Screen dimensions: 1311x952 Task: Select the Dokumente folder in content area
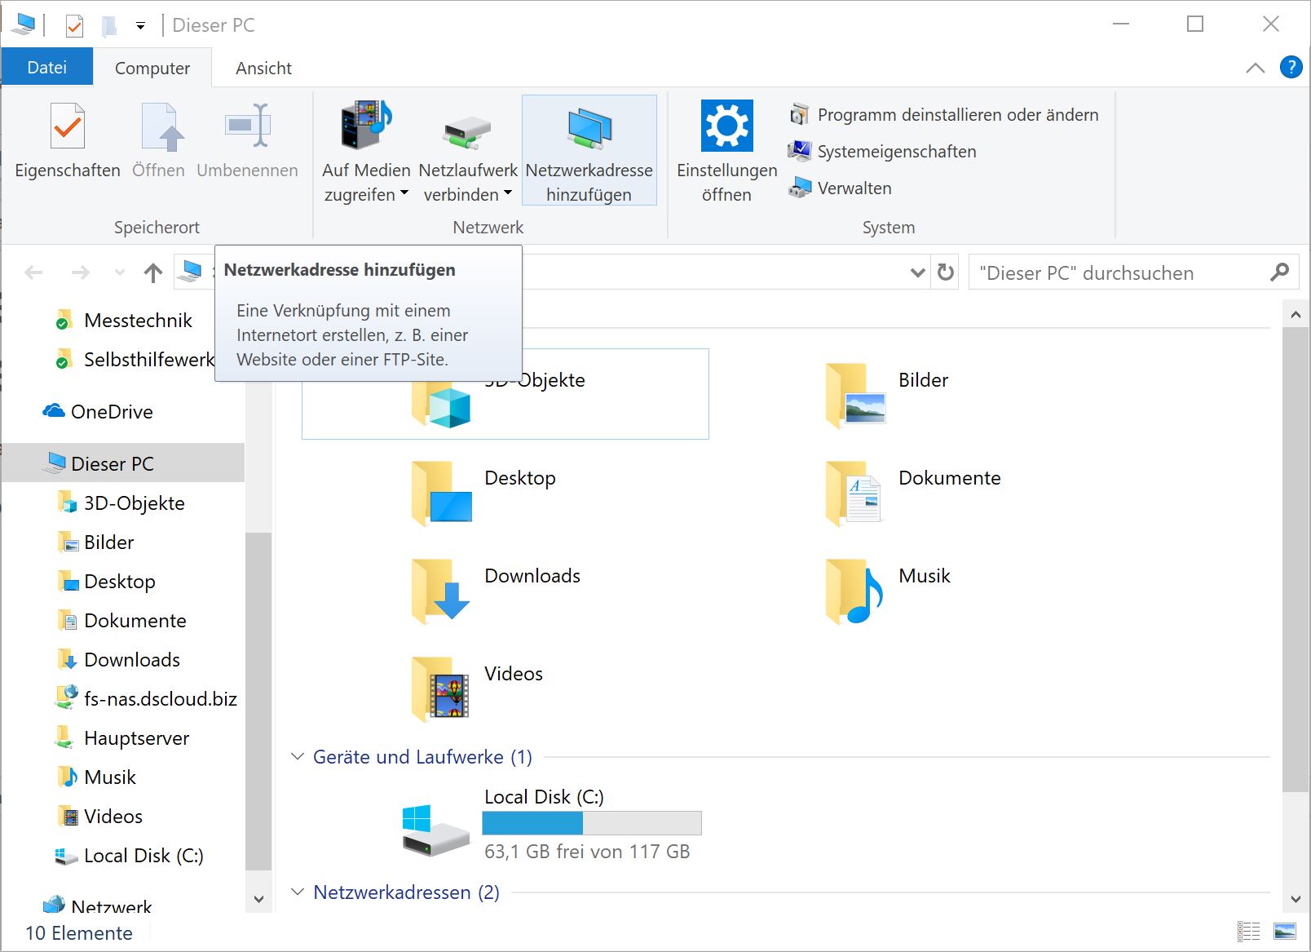[913, 493]
